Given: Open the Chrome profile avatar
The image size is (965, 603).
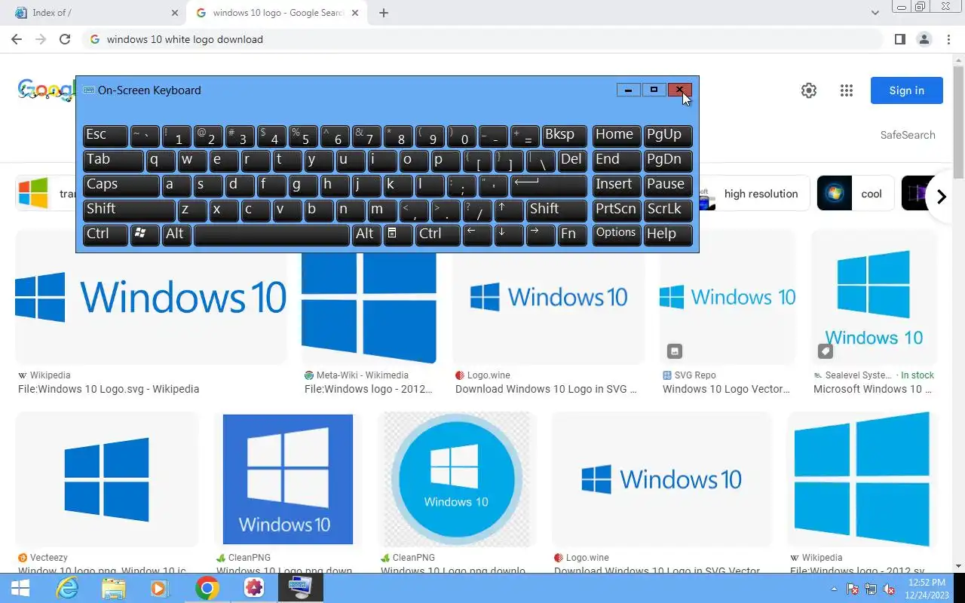Looking at the screenshot, I should pyautogui.click(x=924, y=39).
